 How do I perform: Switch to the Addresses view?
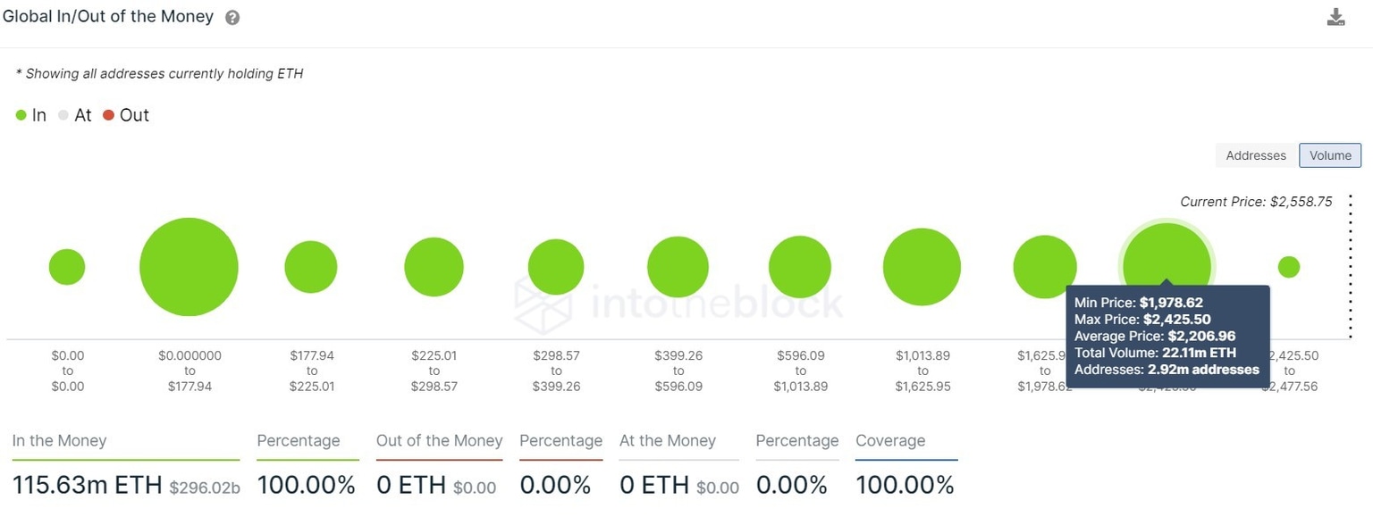click(1255, 154)
